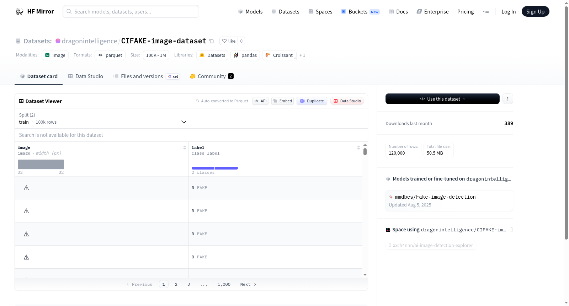Screen dimensions: 569x306
Task: Go to the Pricing page
Action: (x=466, y=12)
